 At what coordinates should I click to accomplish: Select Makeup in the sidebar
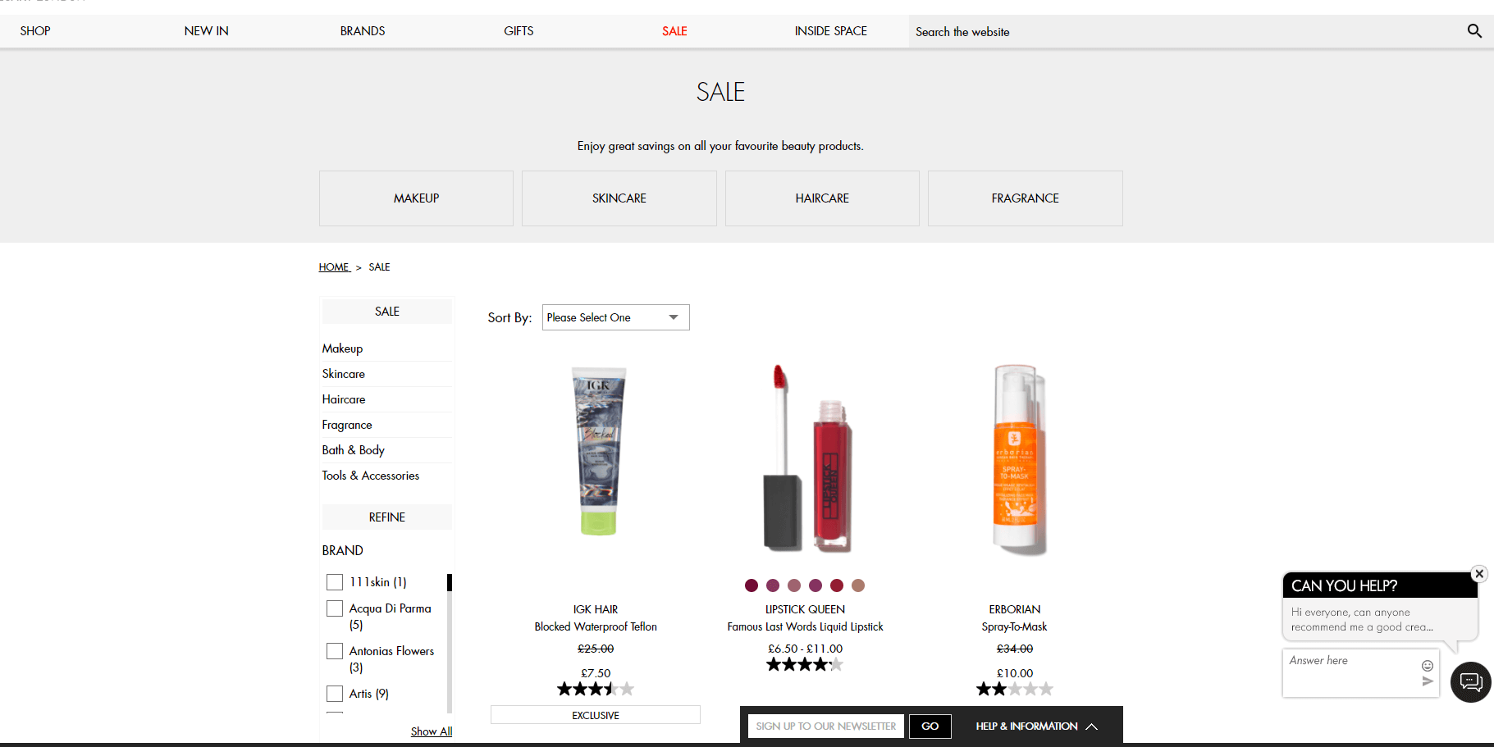(x=342, y=348)
